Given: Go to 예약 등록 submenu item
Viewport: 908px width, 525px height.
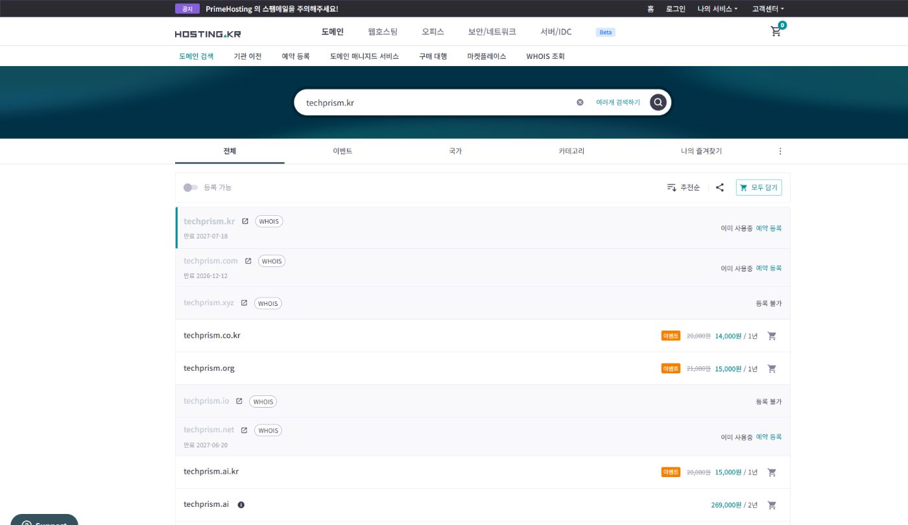Looking at the screenshot, I should (x=296, y=56).
